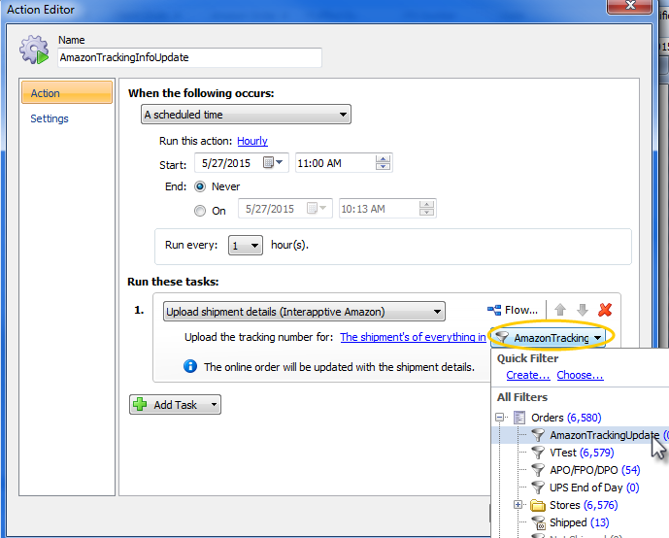Click the funnel icon beside AmazonTrackingUpdate filter
This screenshot has width=669, height=538.
[x=538, y=435]
